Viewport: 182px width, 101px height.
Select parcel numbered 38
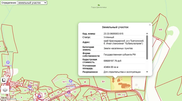(45, 94)
